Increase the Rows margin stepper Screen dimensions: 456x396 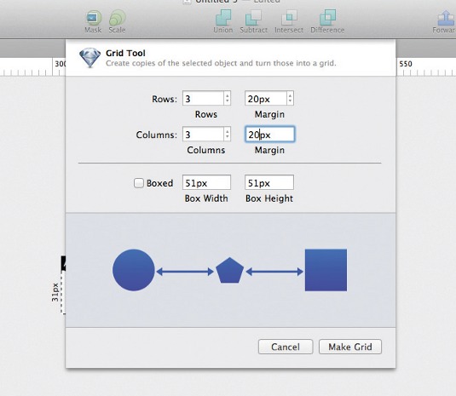pos(290,95)
